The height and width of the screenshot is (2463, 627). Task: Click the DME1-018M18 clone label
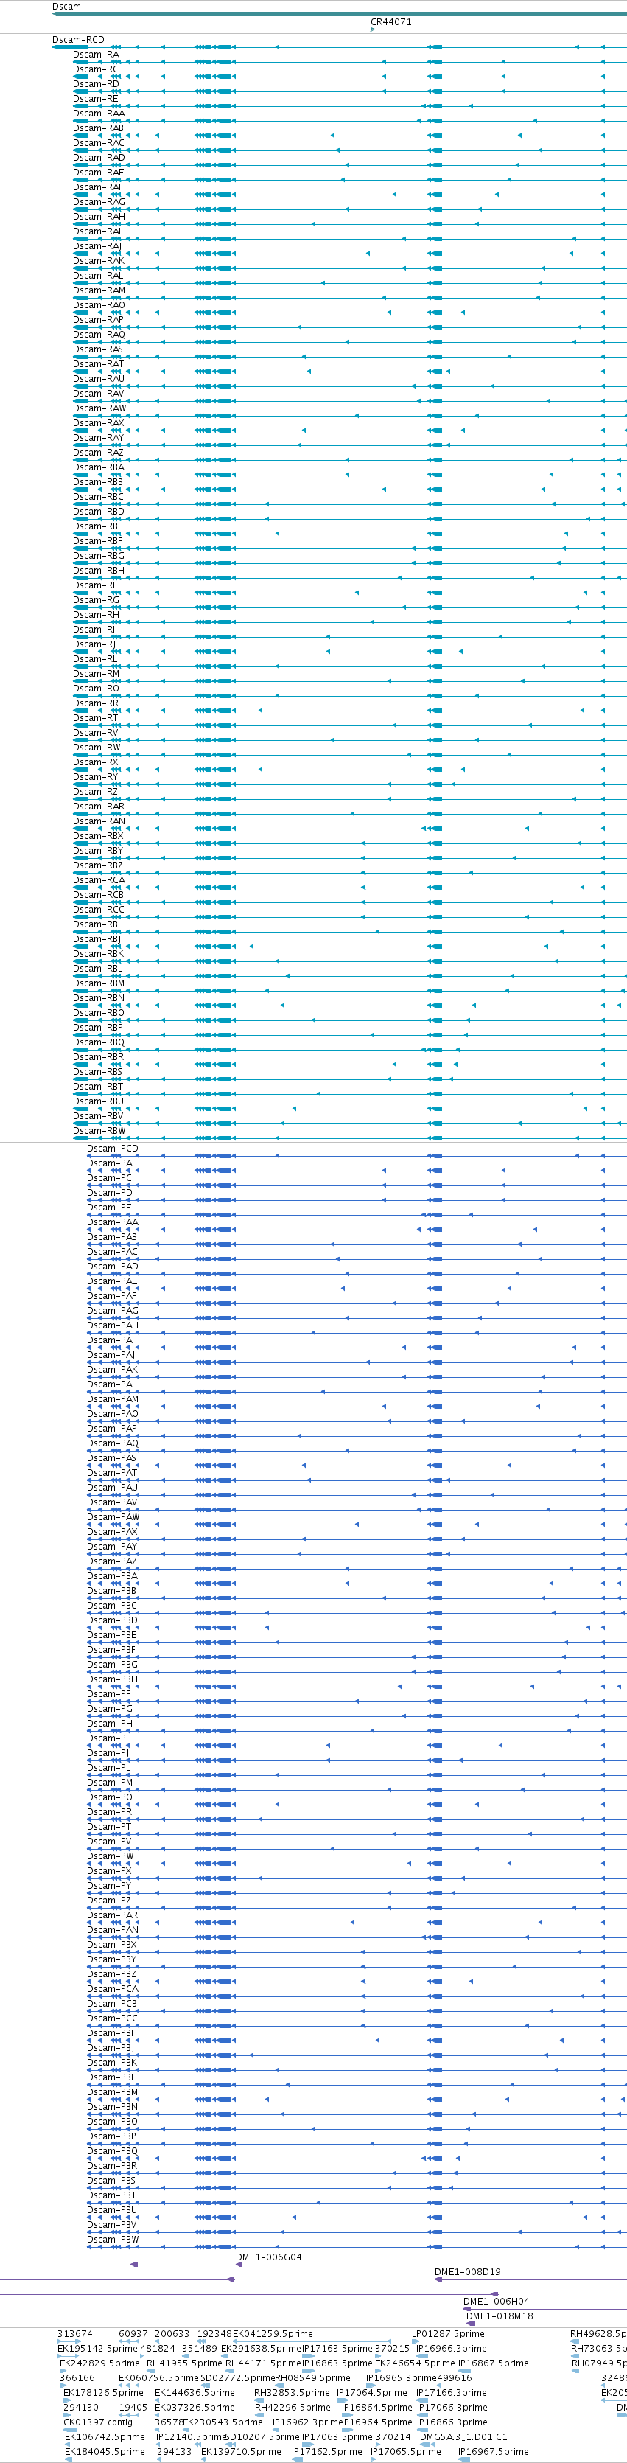click(x=500, y=2316)
